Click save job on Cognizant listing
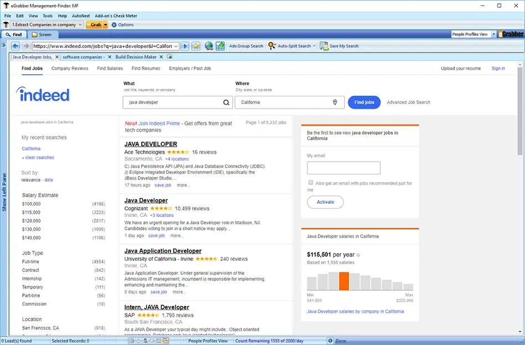The height and width of the screenshot is (345, 525). click(156, 236)
